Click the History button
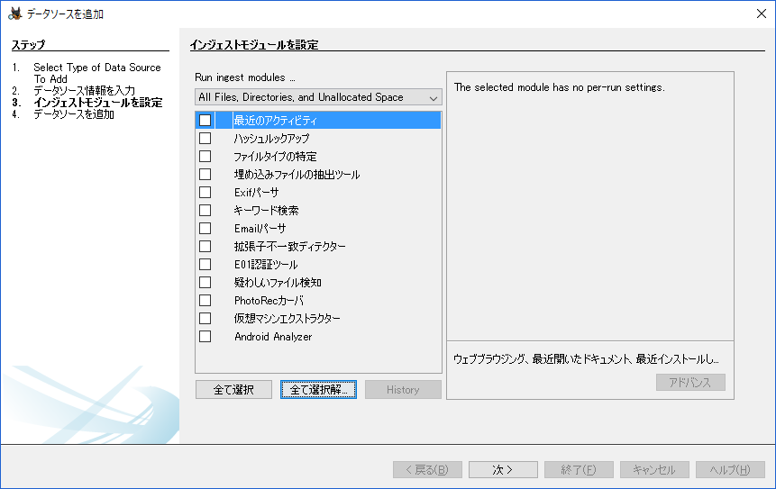This screenshot has height=489, width=776. pos(403,390)
